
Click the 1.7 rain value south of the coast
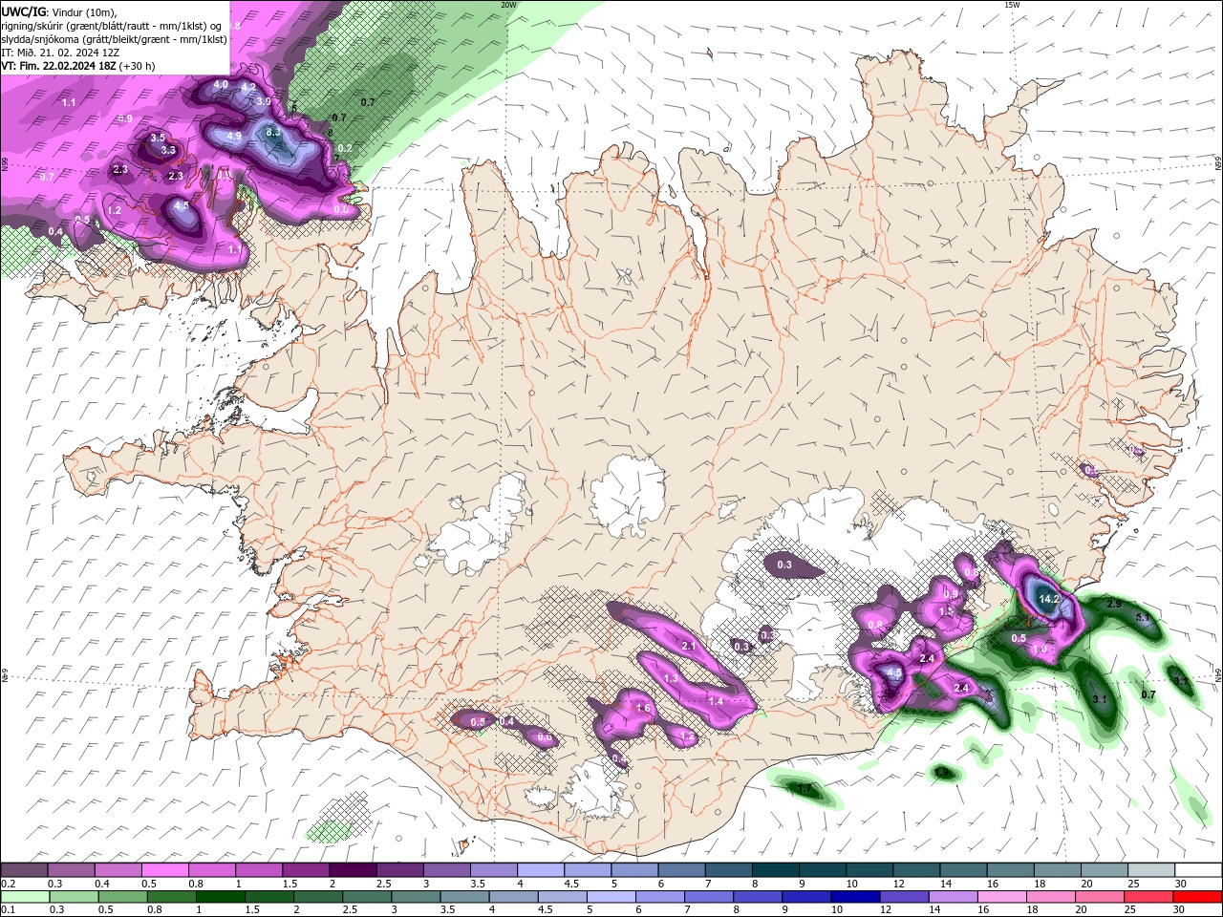[x=805, y=789]
